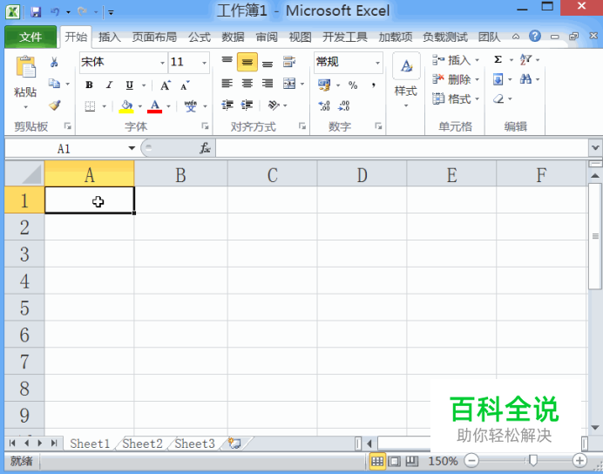Toggle underline formatting

(x=130, y=85)
